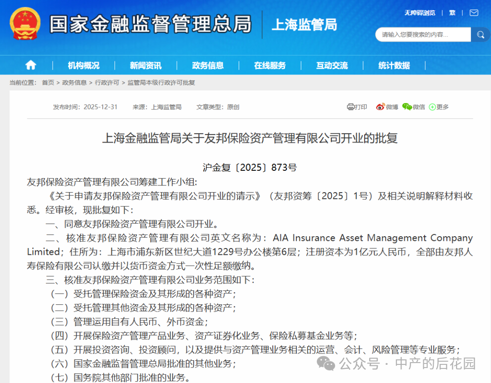491x383 pixels.
Task: Click the search magnifier button
Action: tap(481, 35)
